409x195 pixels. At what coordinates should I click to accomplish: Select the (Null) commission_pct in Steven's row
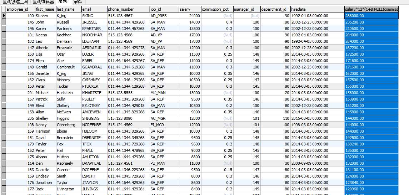point(217,16)
